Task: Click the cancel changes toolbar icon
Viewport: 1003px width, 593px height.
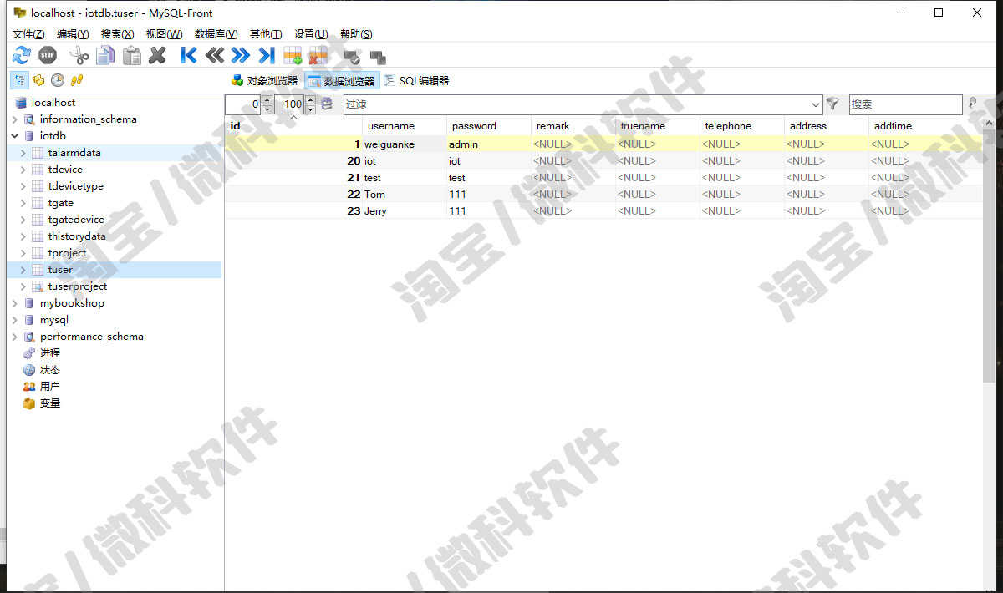Action: coord(378,57)
